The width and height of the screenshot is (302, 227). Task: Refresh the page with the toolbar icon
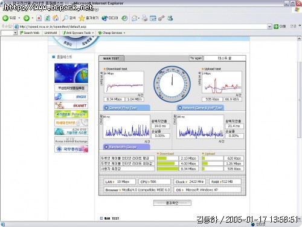[47, 18]
